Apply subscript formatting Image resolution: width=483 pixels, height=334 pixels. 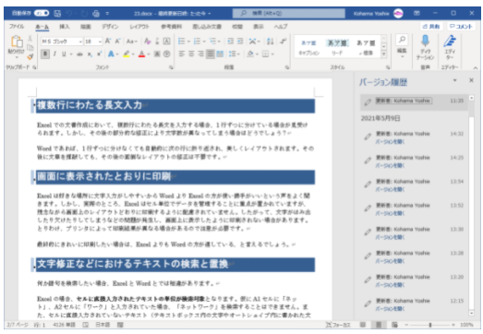[90, 54]
